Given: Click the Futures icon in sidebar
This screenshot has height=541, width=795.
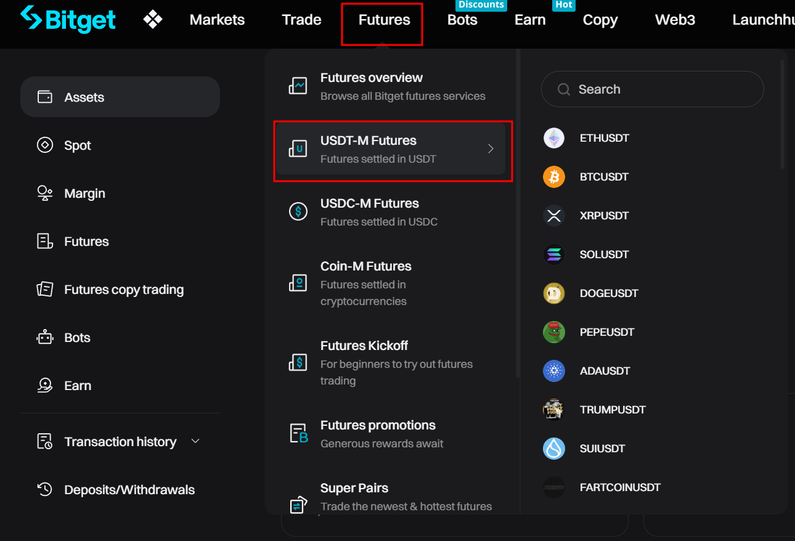Looking at the screenshot, I should point(45,242).
